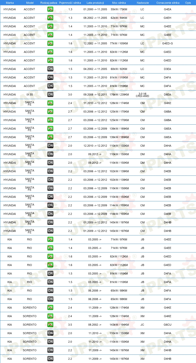
Task: Click the petrol icon in the Sorento G6CU row
Action: [x=50, y=325]
